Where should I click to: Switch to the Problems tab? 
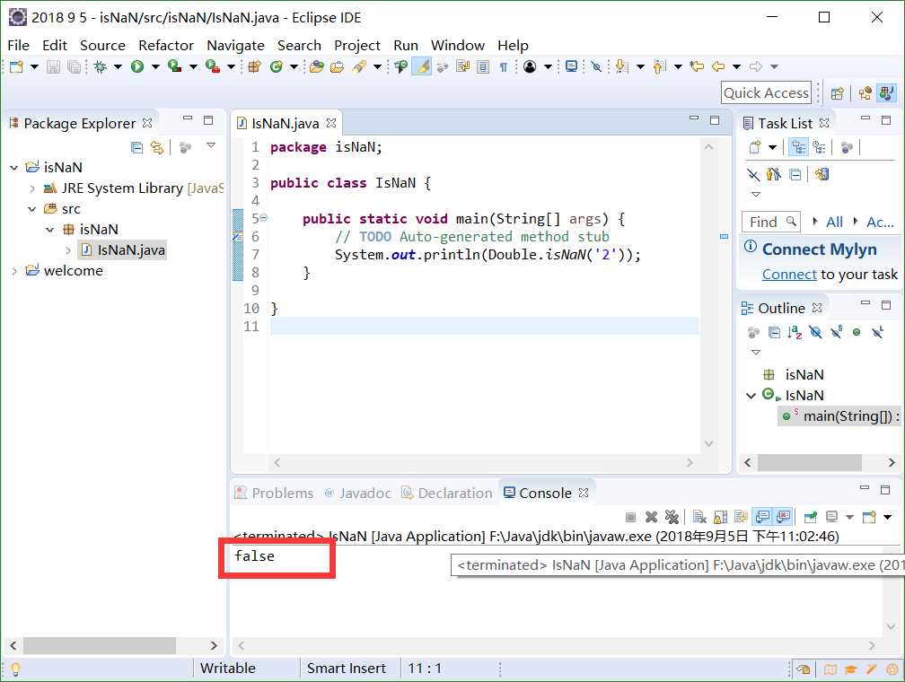(x=274, y=494)
